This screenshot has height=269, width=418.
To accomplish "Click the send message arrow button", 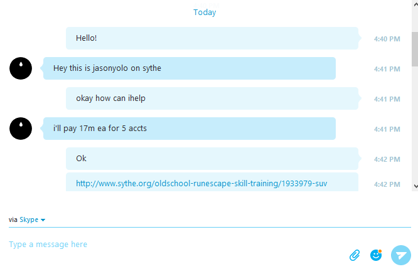I will coord(401,255).
